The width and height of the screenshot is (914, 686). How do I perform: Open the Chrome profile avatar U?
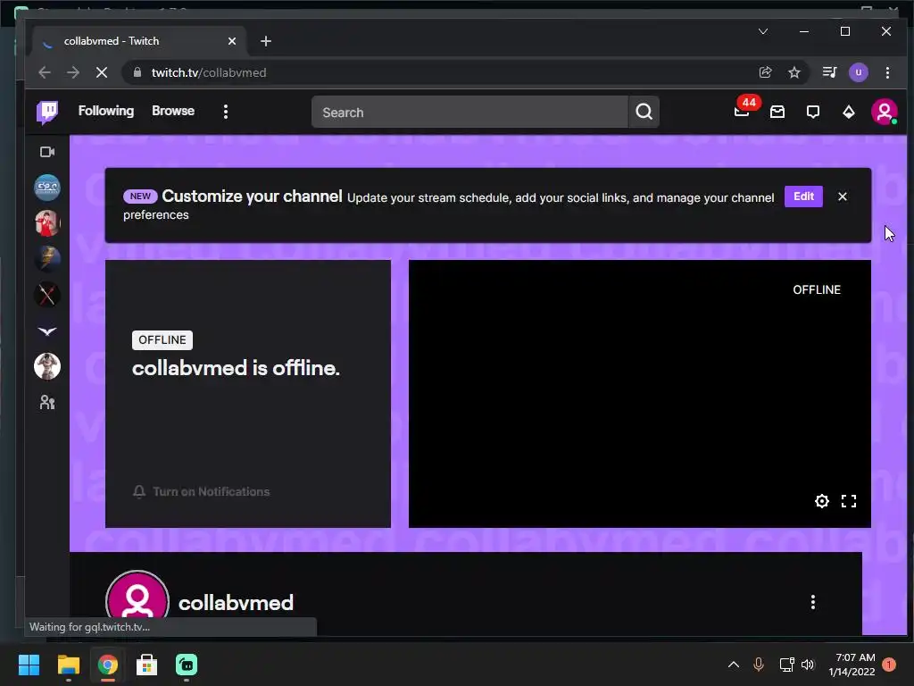pyautogui.click(x=858, y=72)
